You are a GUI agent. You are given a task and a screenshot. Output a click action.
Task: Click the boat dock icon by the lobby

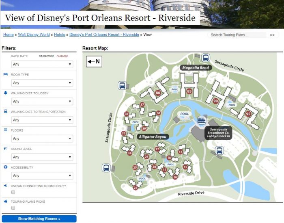coord(201,120)
